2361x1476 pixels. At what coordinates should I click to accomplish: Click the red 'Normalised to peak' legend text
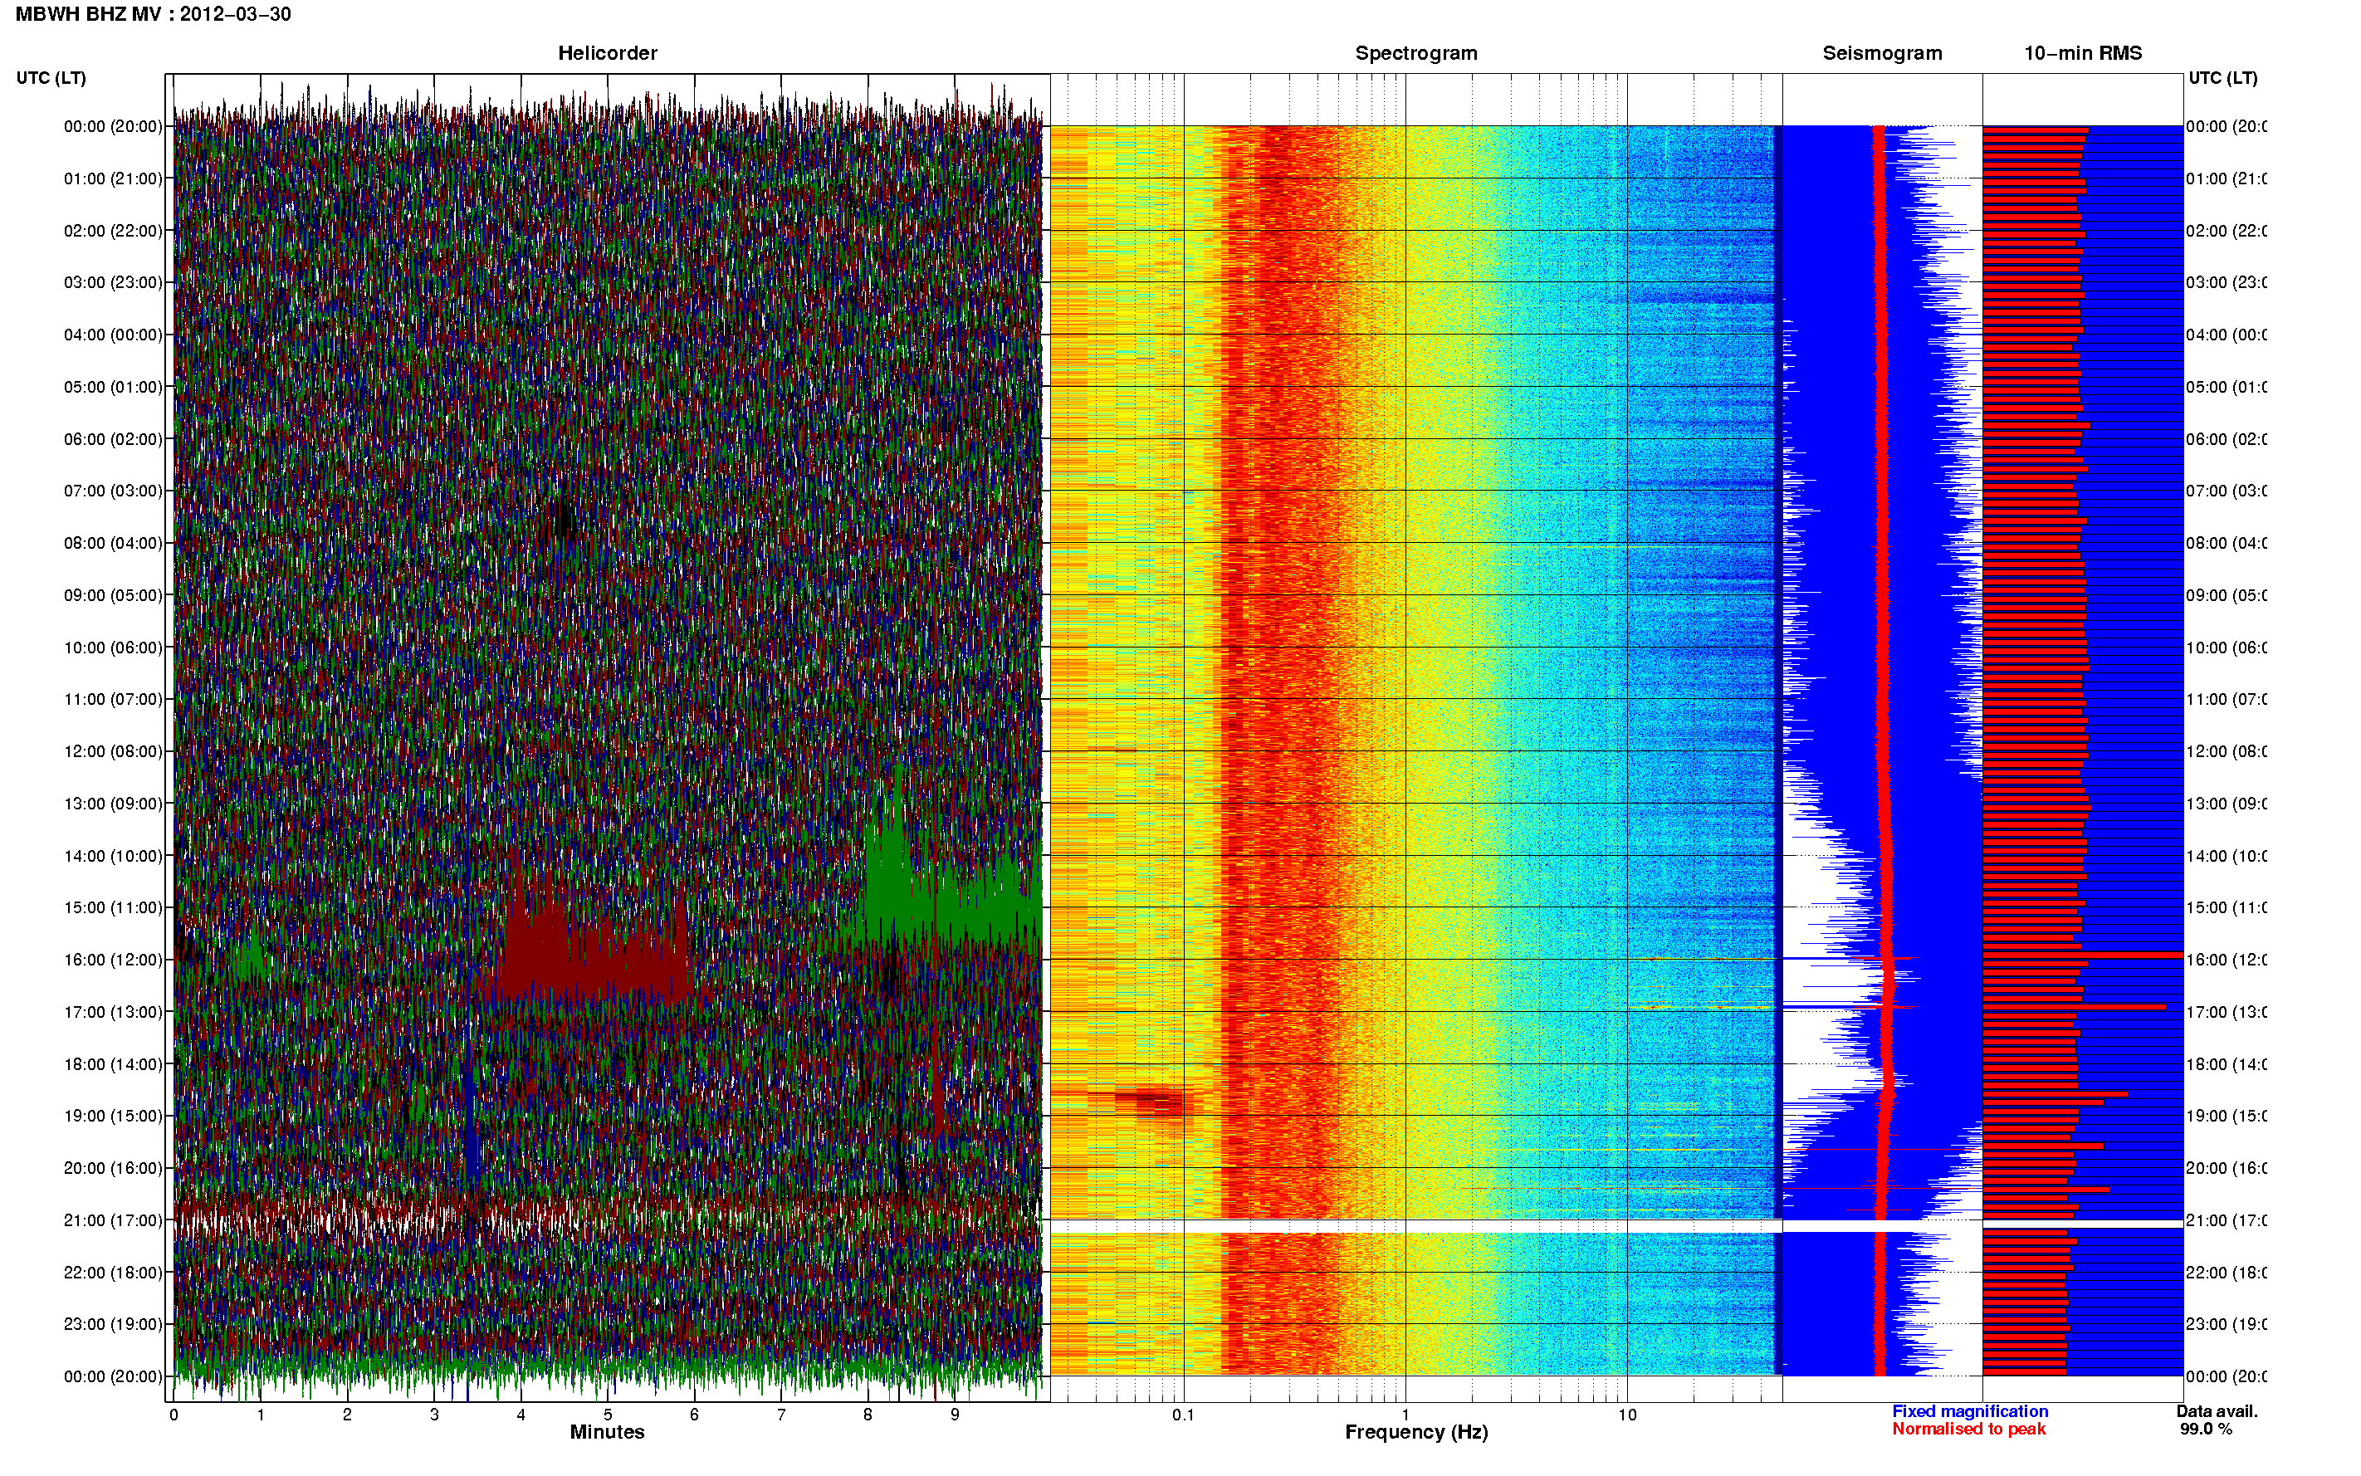[x=1968, y=1430]
